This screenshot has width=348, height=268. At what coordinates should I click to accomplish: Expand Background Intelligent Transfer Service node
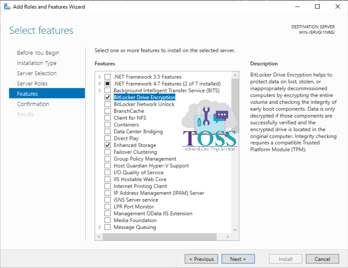tap(100, 90)
